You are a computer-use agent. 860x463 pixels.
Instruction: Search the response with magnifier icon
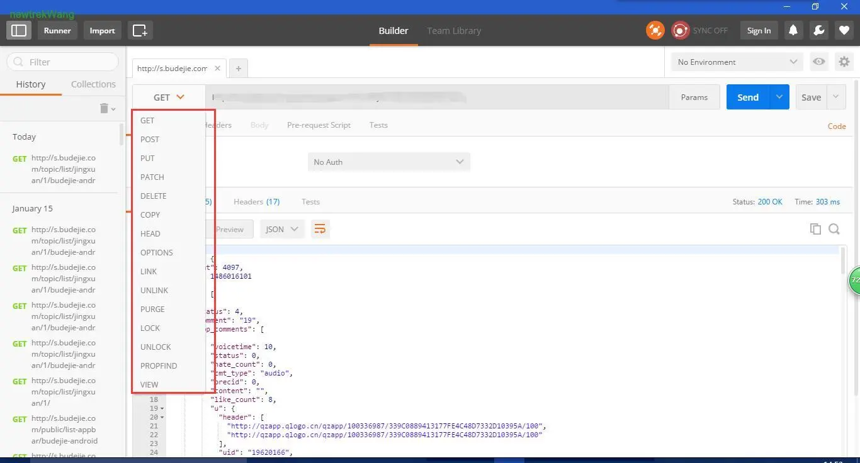[834, 229]
